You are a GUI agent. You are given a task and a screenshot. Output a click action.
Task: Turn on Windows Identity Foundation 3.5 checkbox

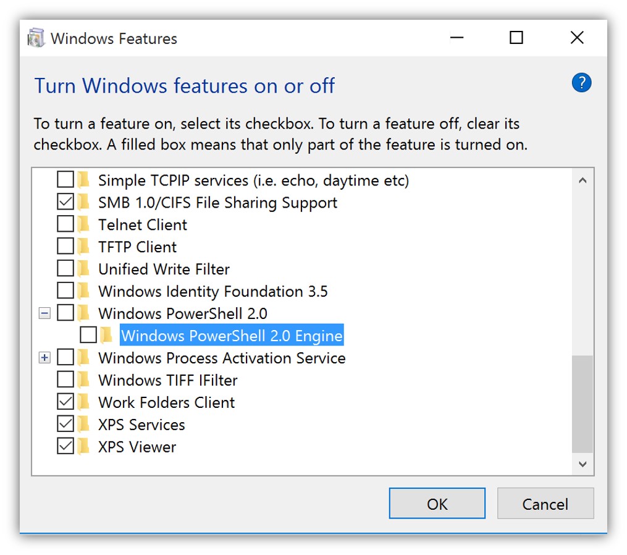tap(65, 290)
